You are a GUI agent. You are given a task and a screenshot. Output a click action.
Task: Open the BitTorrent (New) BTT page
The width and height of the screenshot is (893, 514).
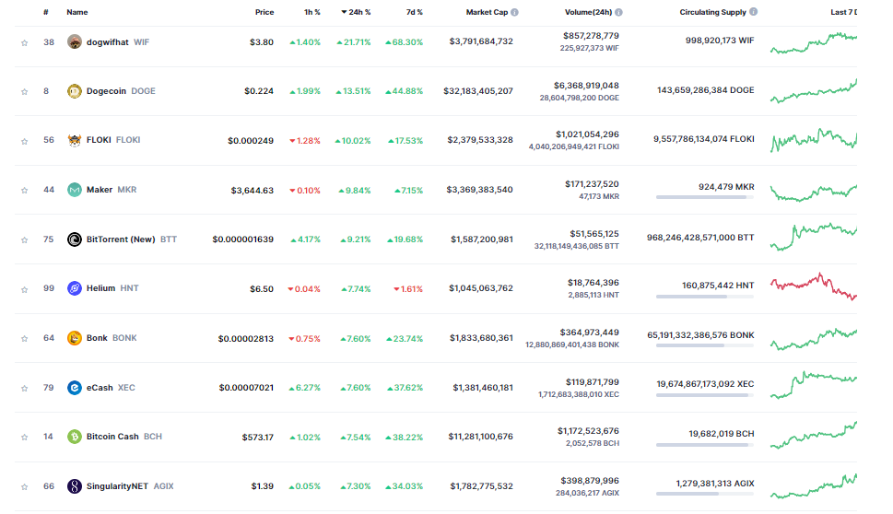tap(132, 239)
